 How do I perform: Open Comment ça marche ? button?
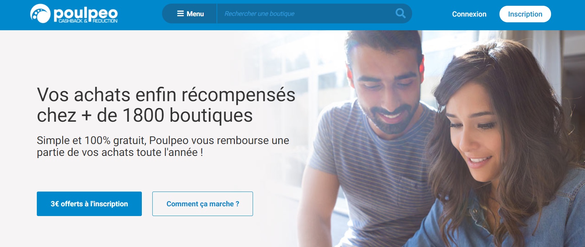202,204
